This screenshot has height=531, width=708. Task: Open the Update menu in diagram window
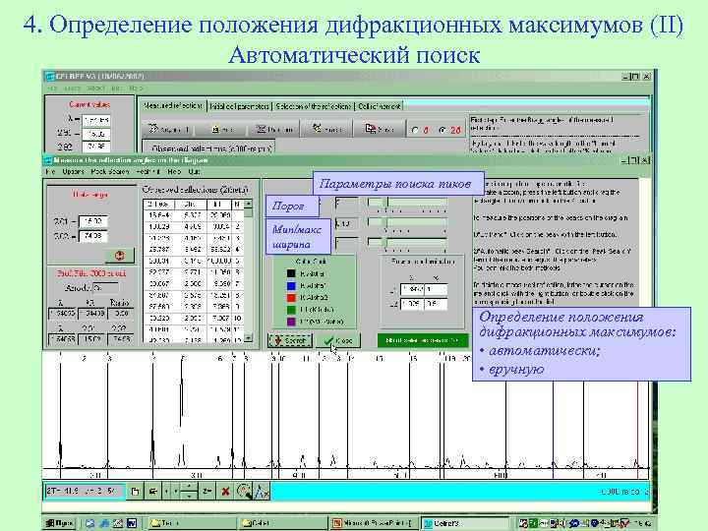tap(73, 171)
